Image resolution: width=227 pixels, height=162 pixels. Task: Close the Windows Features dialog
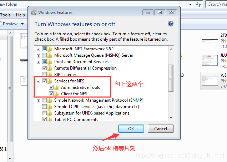point(171,12)
